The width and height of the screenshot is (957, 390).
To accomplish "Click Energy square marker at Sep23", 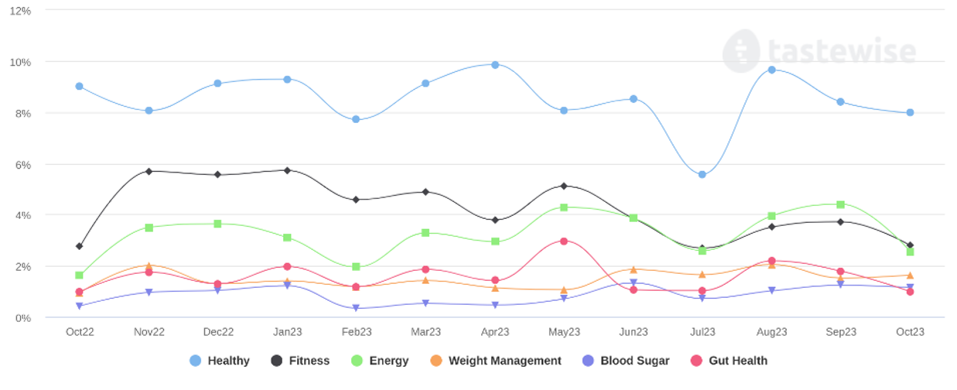I will [x=841, y=204].
